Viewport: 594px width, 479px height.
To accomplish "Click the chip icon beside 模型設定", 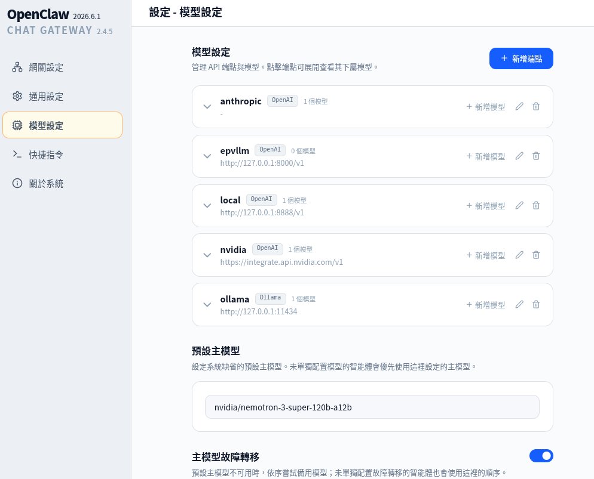I will click(x=17, y=125).
